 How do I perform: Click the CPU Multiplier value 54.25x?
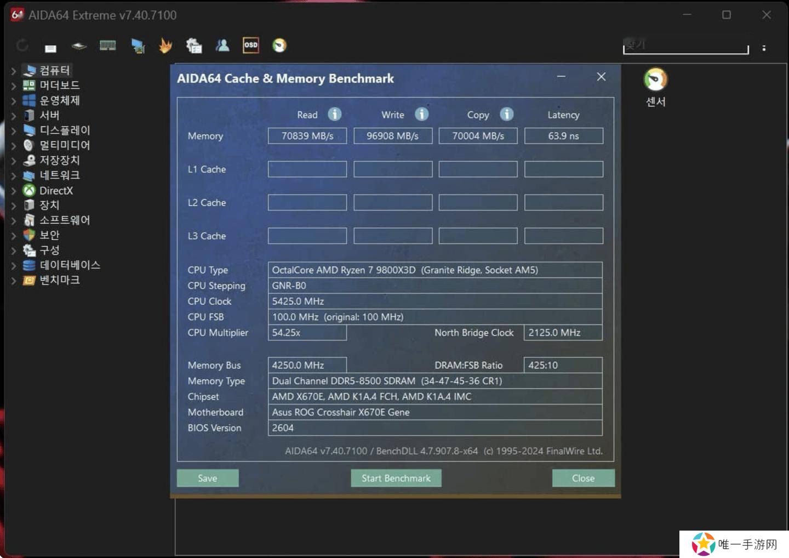point(307,333)
